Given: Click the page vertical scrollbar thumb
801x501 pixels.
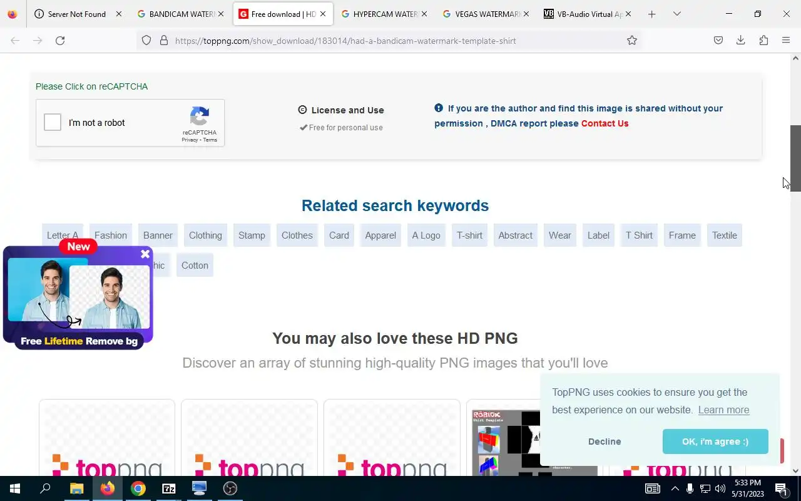Looking at the screenshot, I should [795, 158].
